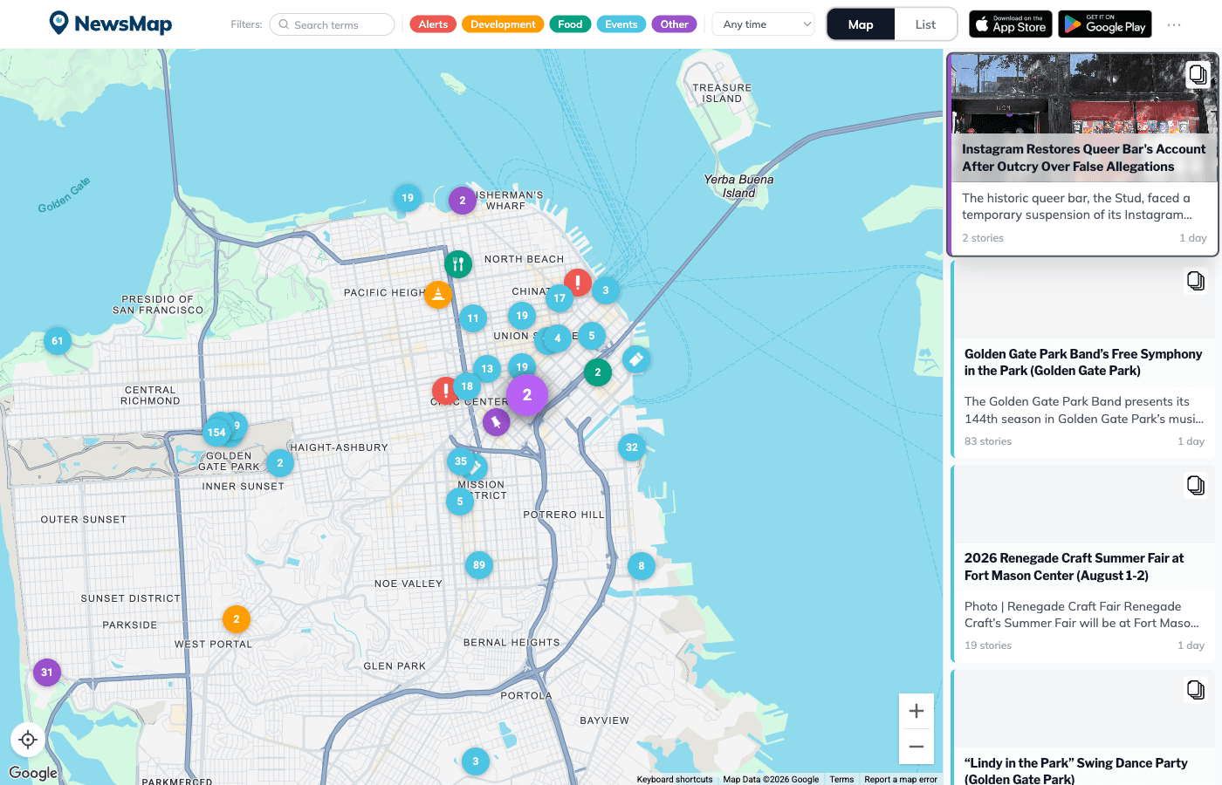The image size is (1222, 785).
Task: Toggle the Other filter
Action: click(x=674, y=24)
